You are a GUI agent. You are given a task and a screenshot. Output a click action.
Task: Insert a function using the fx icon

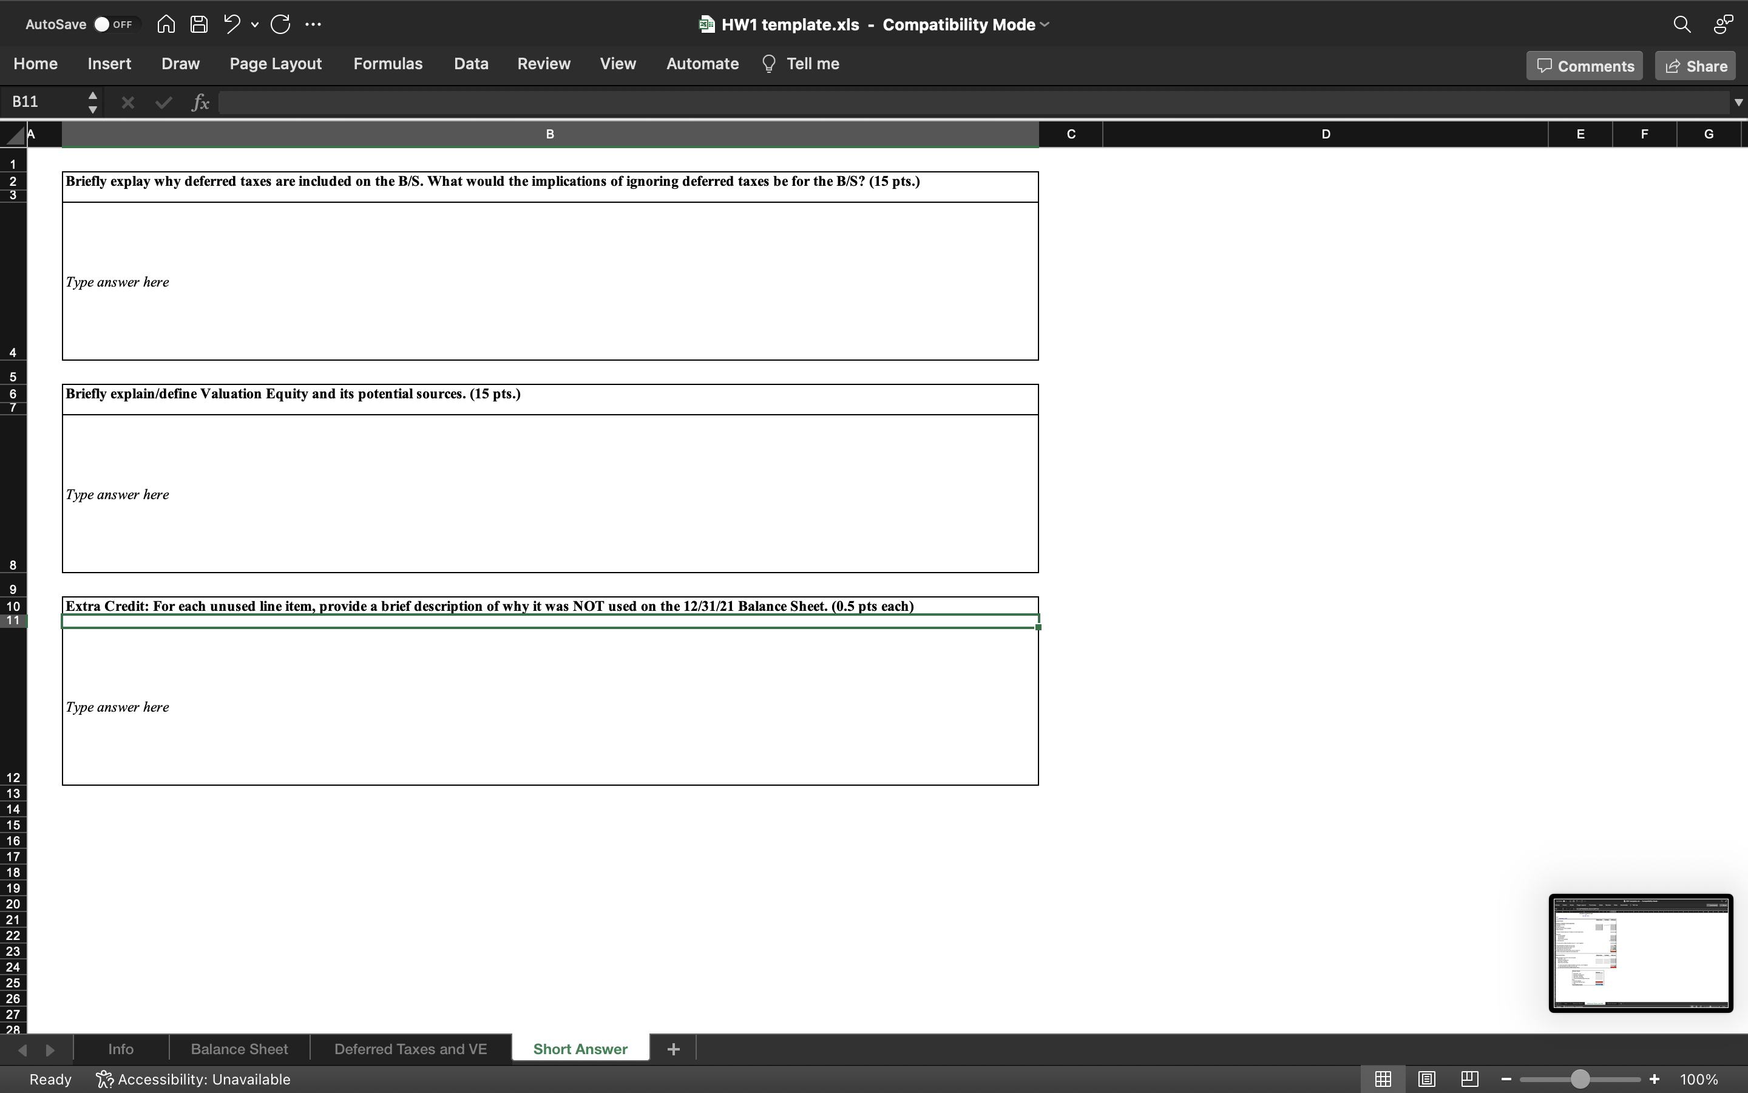coord(200,102)
